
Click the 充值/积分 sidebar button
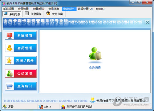[21, 61]
